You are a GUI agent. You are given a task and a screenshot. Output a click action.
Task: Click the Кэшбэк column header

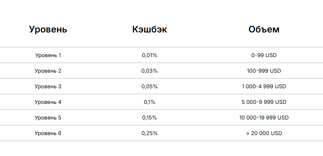(150, 30)
